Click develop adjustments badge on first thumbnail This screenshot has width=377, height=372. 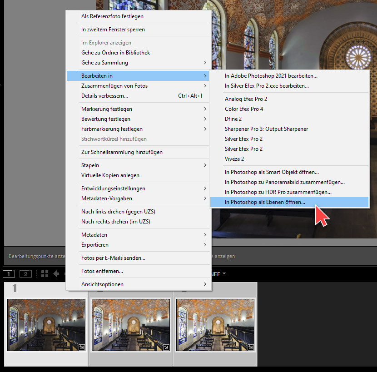pos(82,347)
